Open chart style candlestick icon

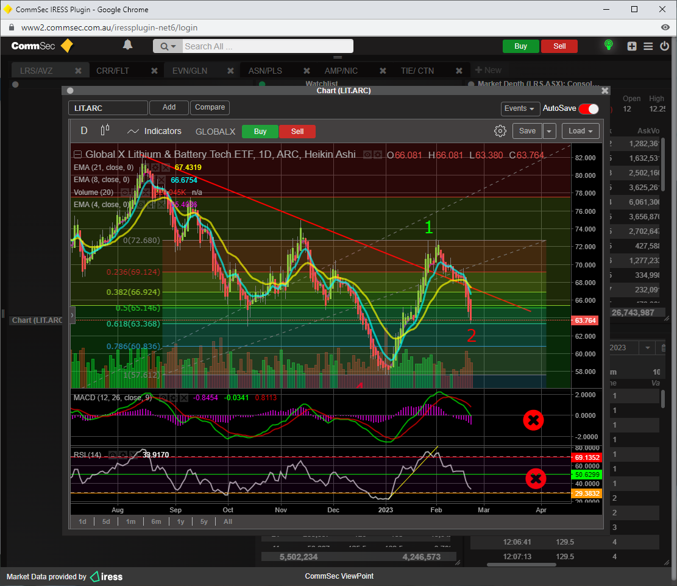coord(105,130)
